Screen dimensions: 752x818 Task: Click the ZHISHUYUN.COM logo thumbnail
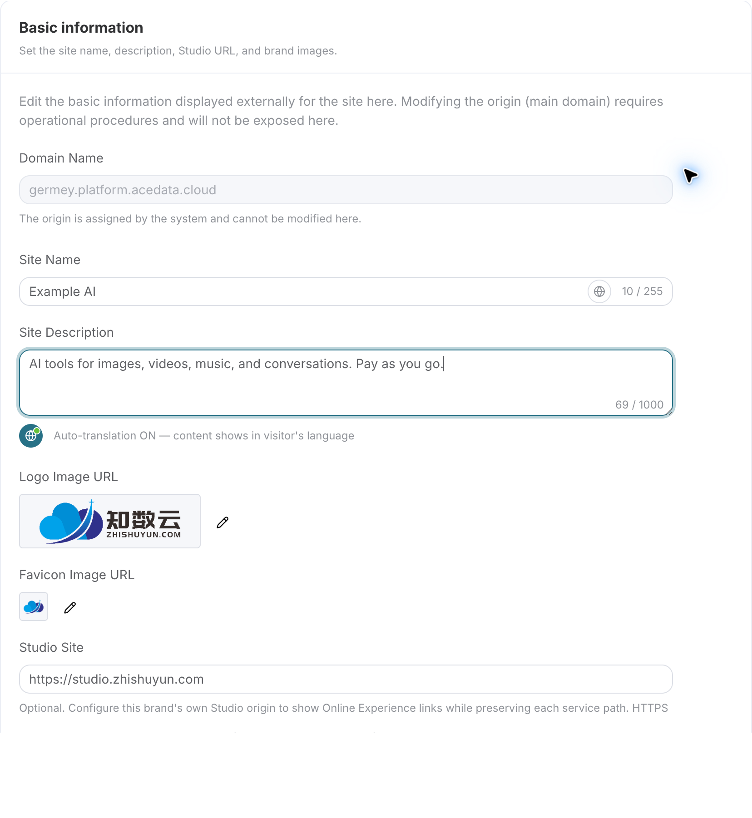tap(110, 521)
